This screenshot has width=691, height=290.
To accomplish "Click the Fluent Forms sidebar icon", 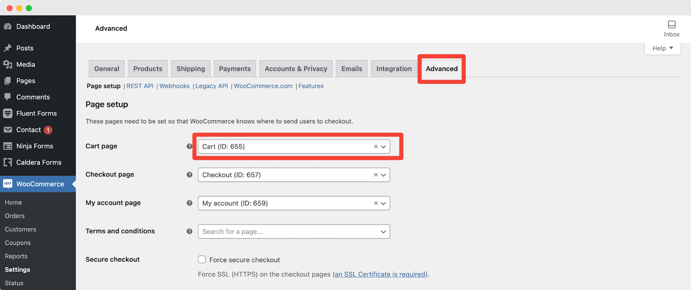I will tap(8, 113).
